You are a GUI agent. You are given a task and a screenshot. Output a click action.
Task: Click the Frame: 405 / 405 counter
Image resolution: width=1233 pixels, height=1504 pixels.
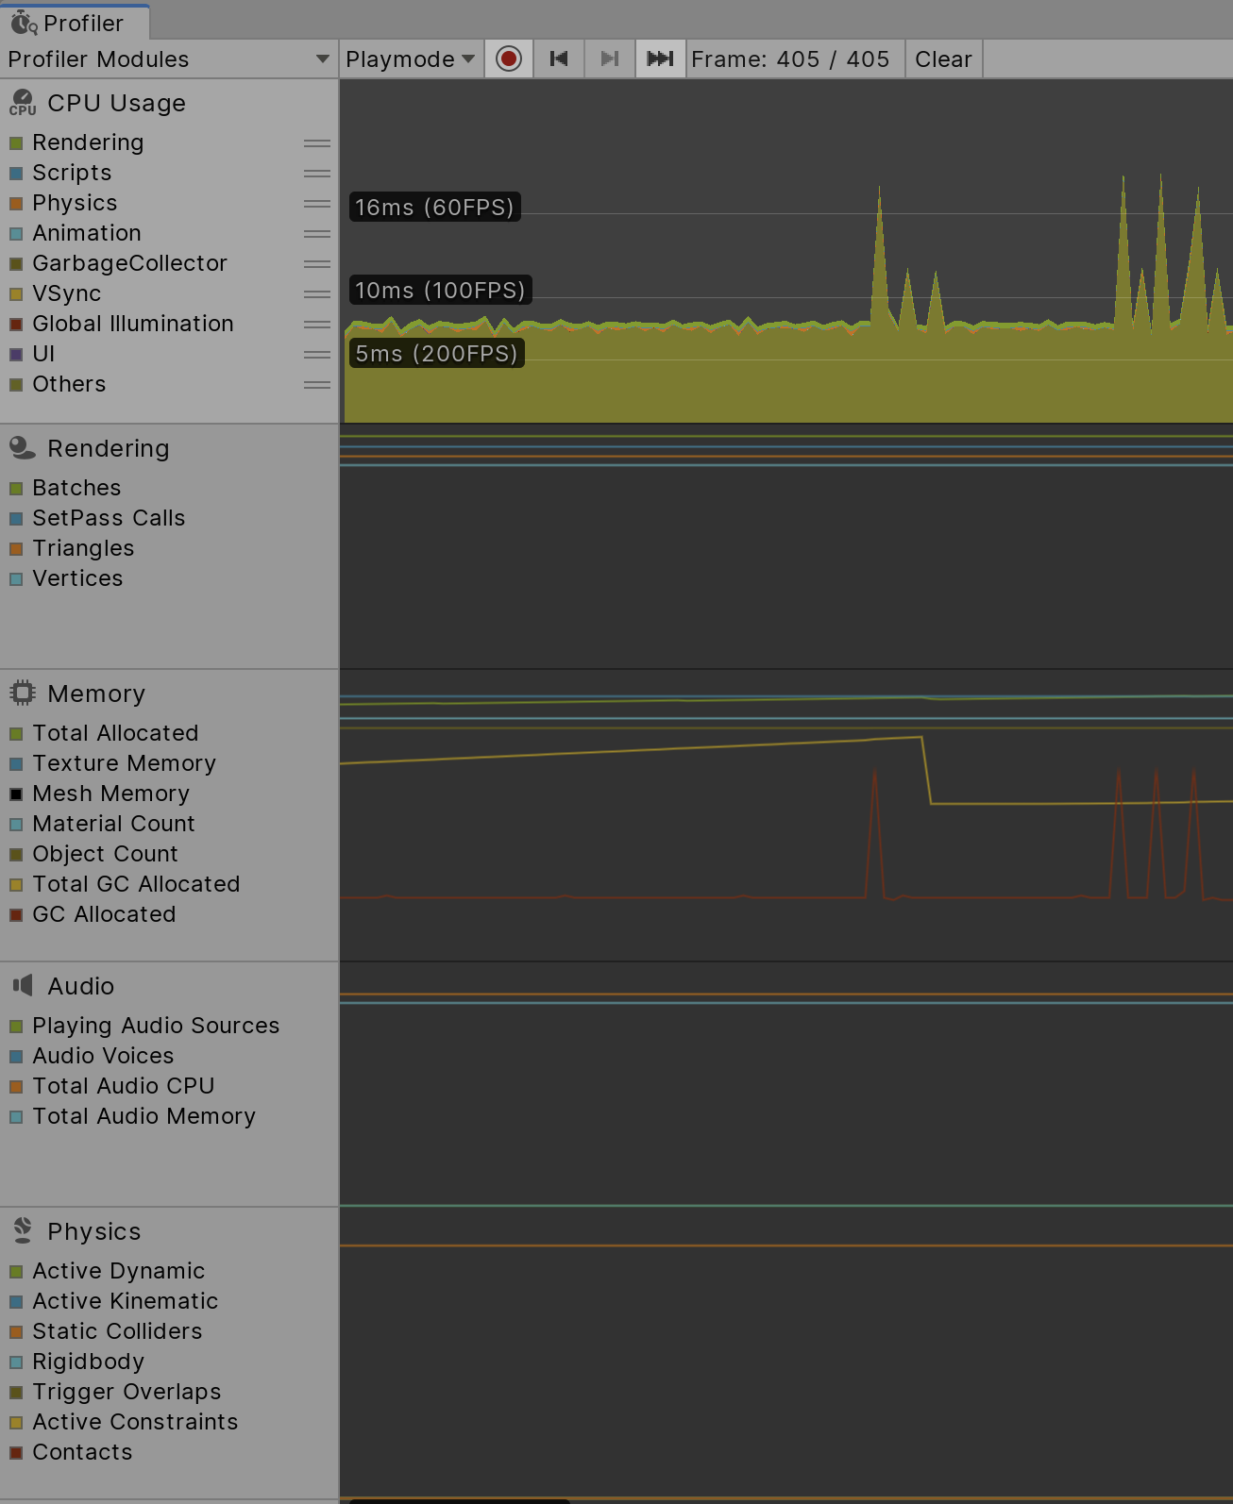tap(790, 58)
